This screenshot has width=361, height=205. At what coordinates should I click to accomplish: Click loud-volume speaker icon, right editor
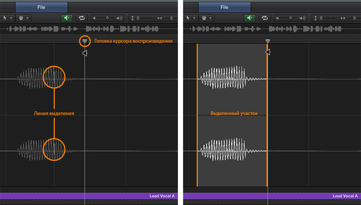[x=303, y=18]
